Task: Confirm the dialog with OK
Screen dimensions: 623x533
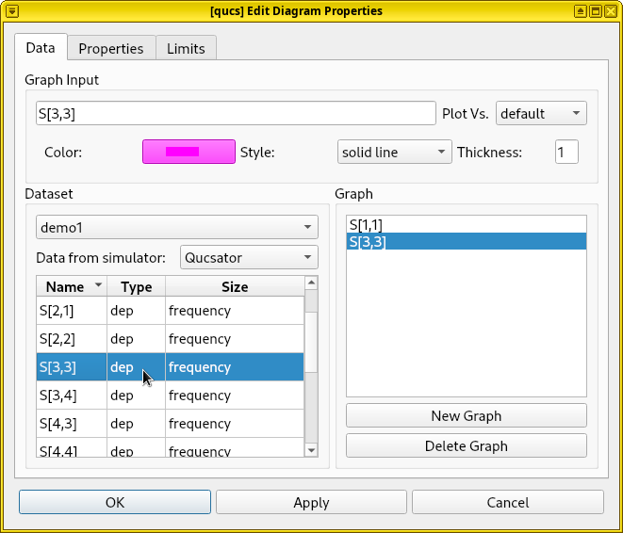Action: pos(115,503)
